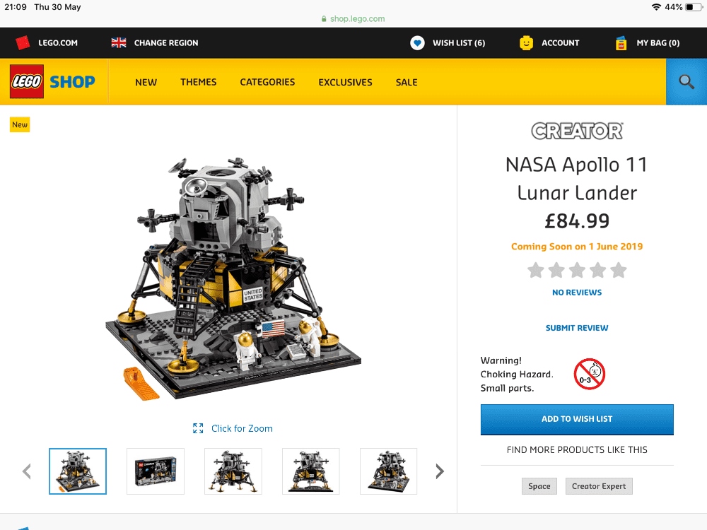The width and height of the screenshot is (707, 530).
Task: Show previous product thumbnails with left arrow
Action: (x=27, y=471)
